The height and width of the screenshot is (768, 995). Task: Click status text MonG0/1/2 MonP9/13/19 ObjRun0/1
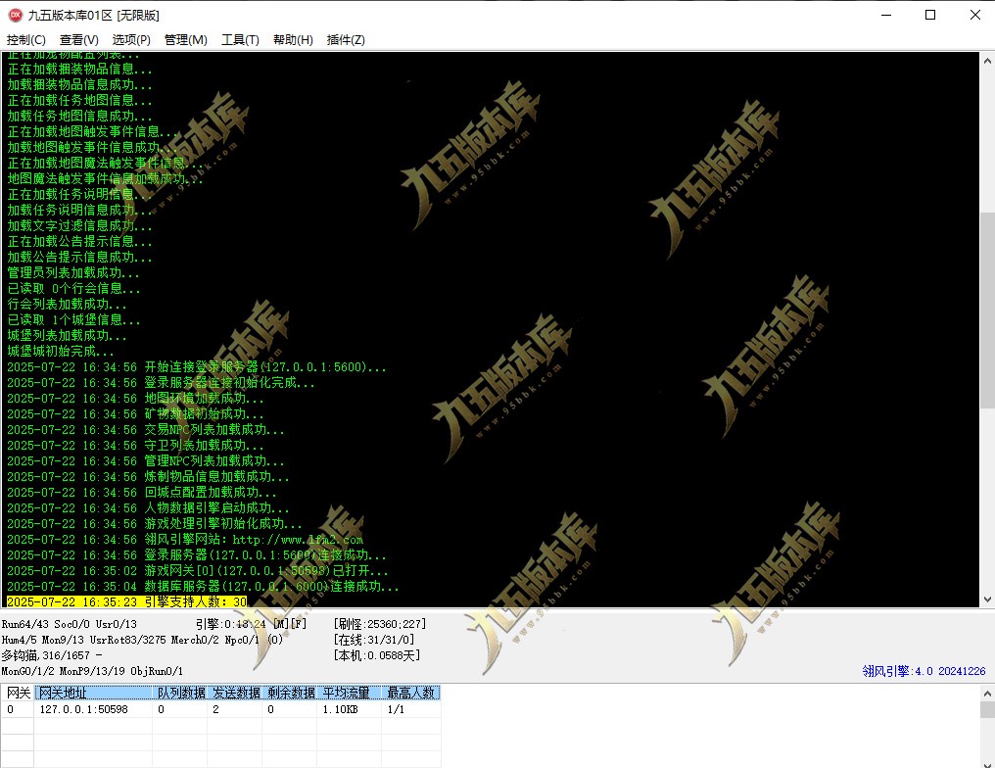click(x=92, y=671)
